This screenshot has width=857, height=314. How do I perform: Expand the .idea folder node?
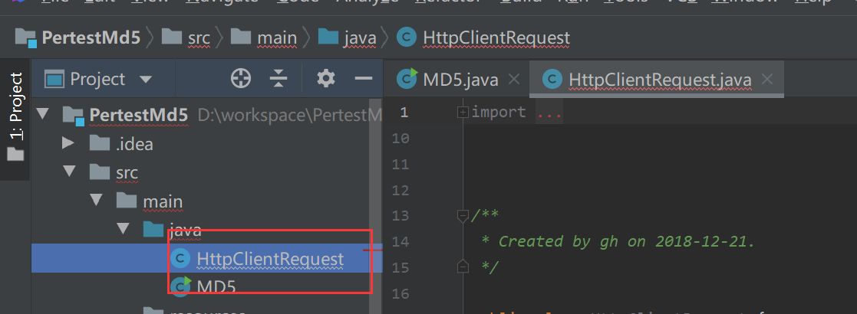coord(68,143)
